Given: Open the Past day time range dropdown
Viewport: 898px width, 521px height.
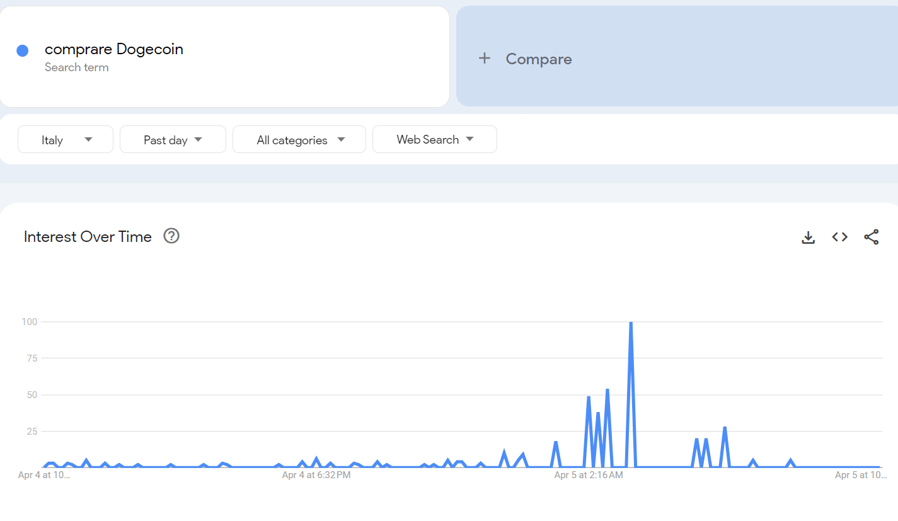Looking at the screenshot, I should click(173, 139).
